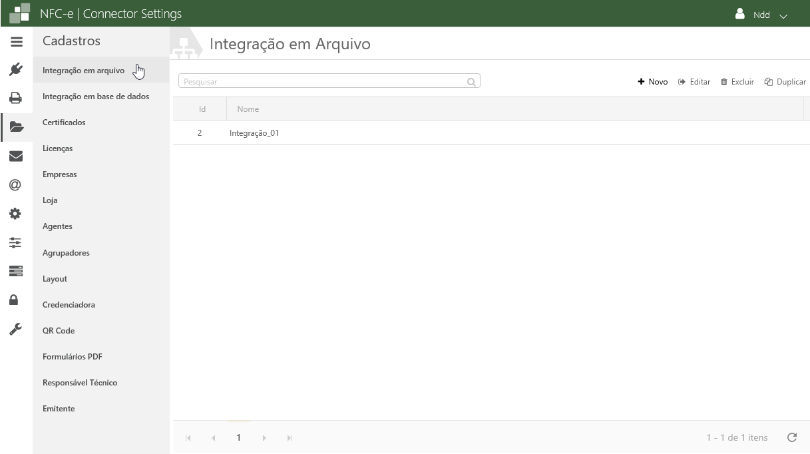Open the server sidebar icon

point(16,271)
